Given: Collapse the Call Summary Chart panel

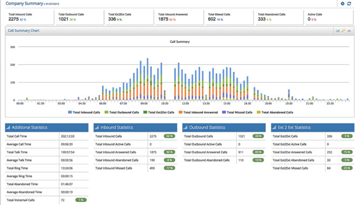Looking at the screenshot, I should pyautogui.click(x=349, y=31).
